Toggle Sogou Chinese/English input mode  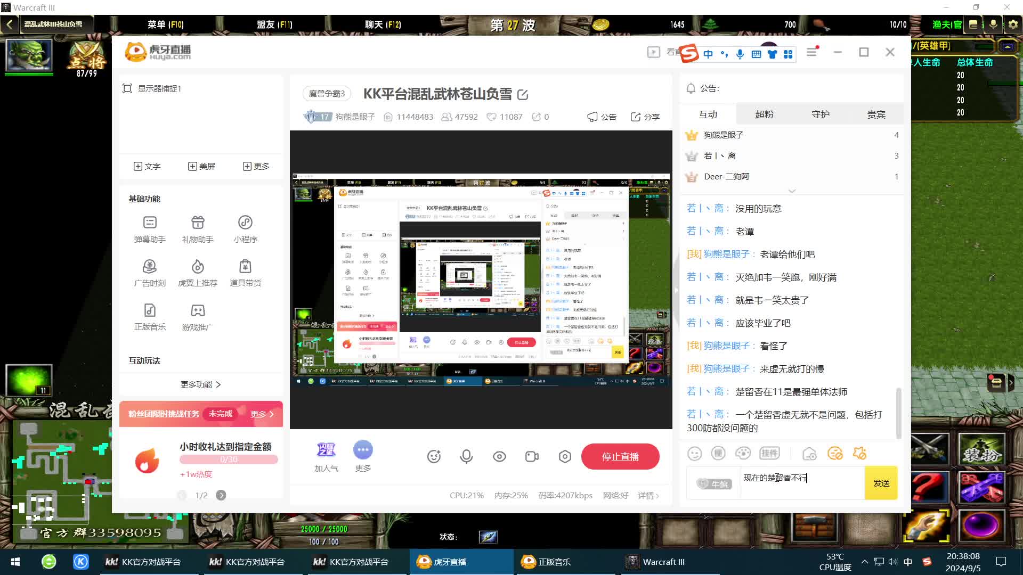click(x=708, y=54)
